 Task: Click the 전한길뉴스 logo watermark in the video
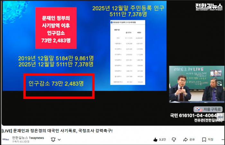[209, 7]
